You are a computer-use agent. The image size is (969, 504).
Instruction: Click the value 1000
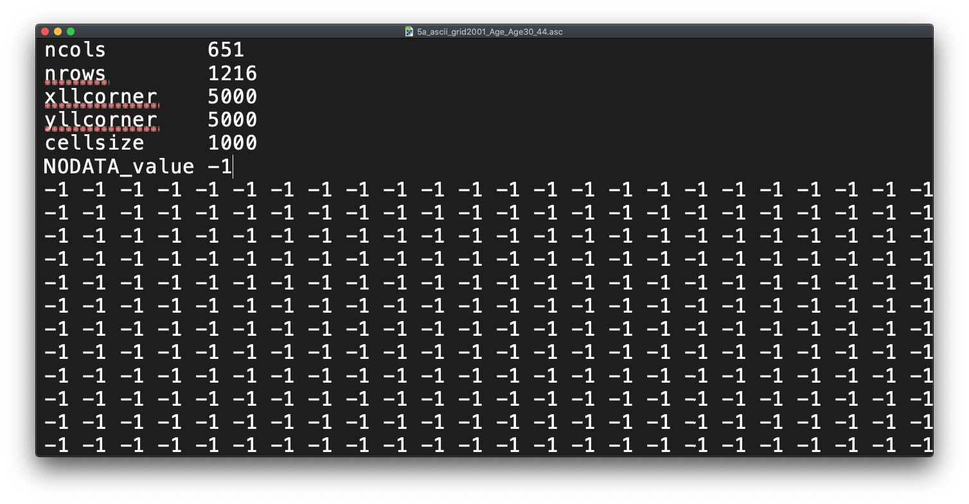tap(233, 143)
